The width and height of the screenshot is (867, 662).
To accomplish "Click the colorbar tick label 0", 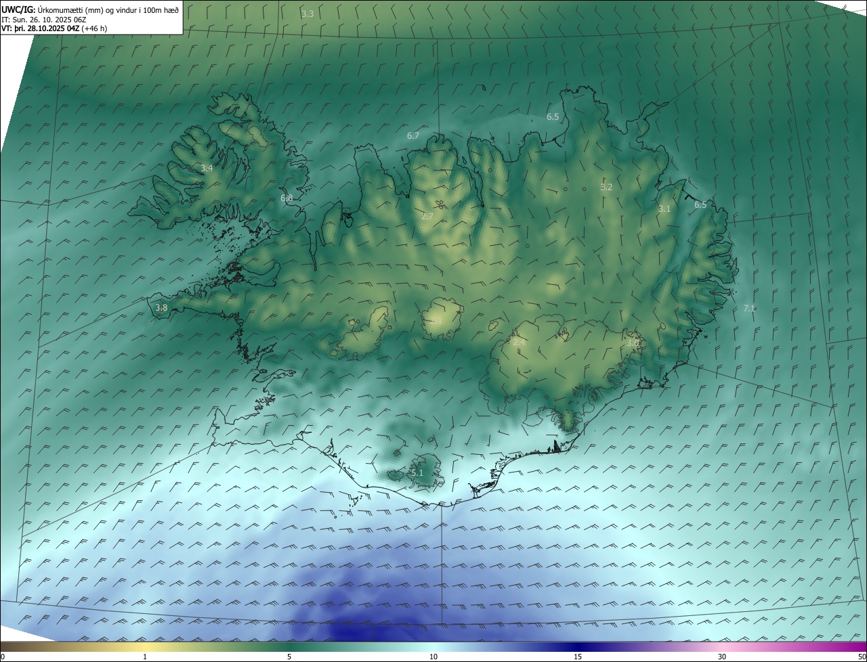I will pos(3,657).
